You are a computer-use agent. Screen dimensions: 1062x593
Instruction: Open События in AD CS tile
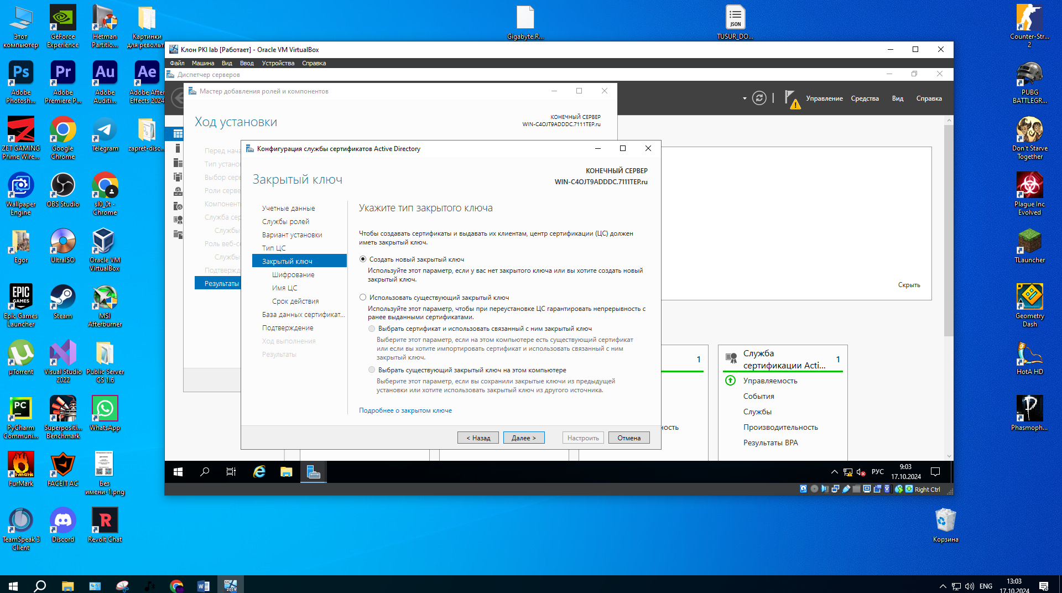[x=758, y=396]
